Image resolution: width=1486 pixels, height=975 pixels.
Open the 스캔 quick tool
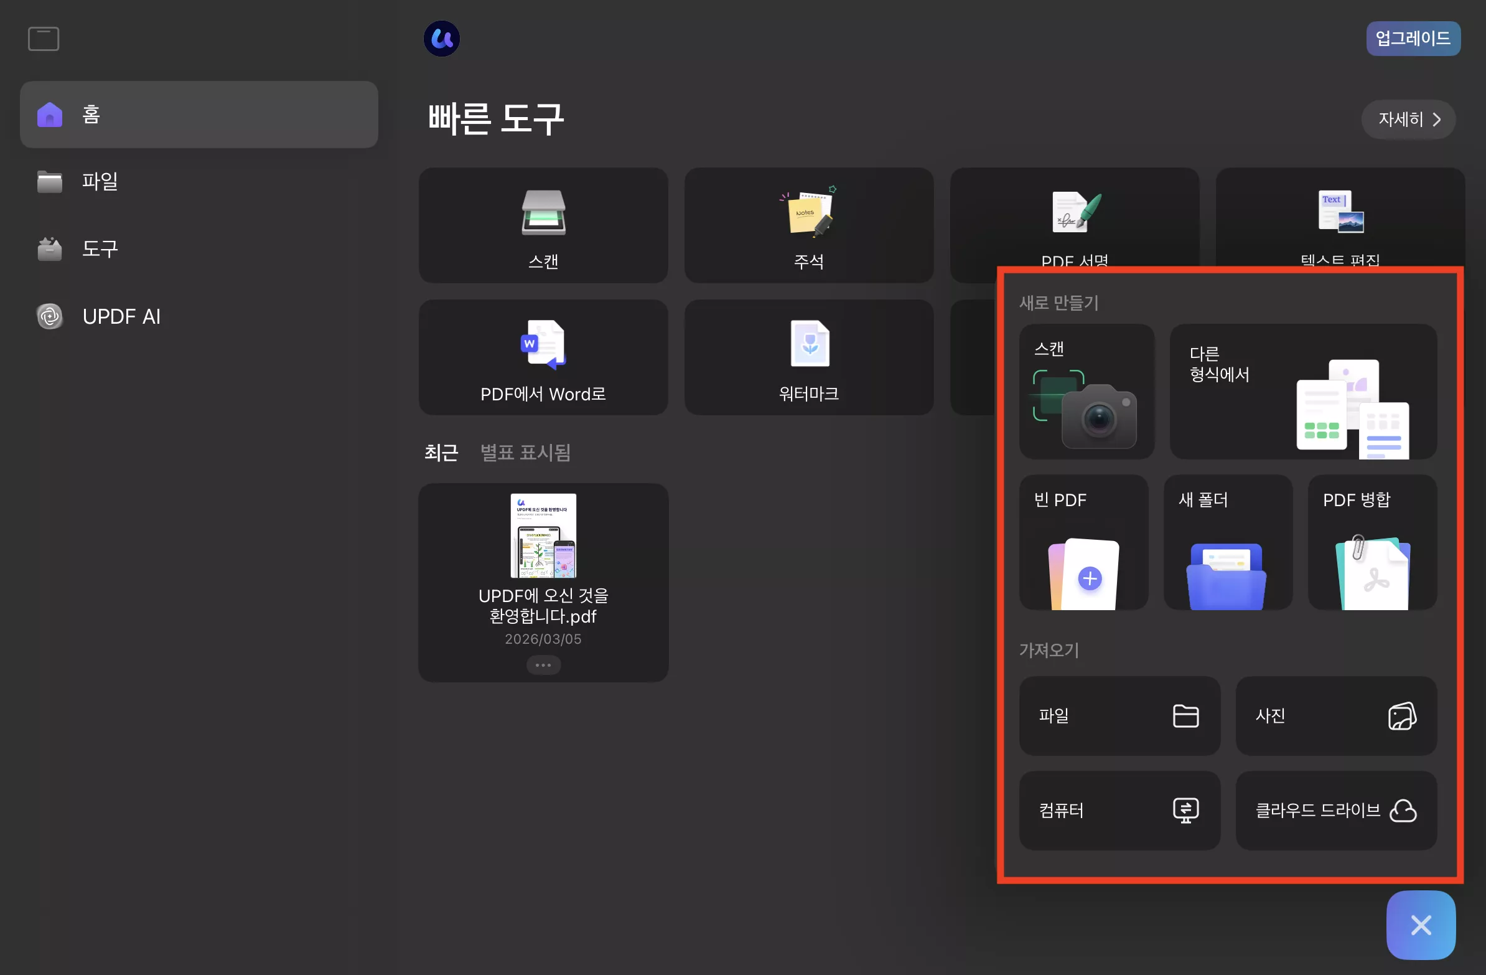pyautogui.click(x=543, y=226)
